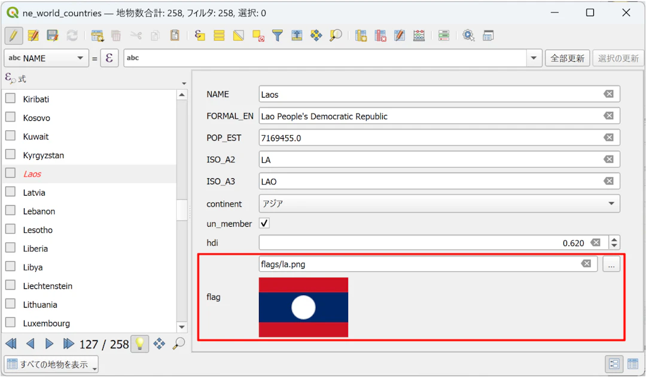Copy selected rows to clipboard
This screenshot has width=646, height=377.
click(156, 36)
